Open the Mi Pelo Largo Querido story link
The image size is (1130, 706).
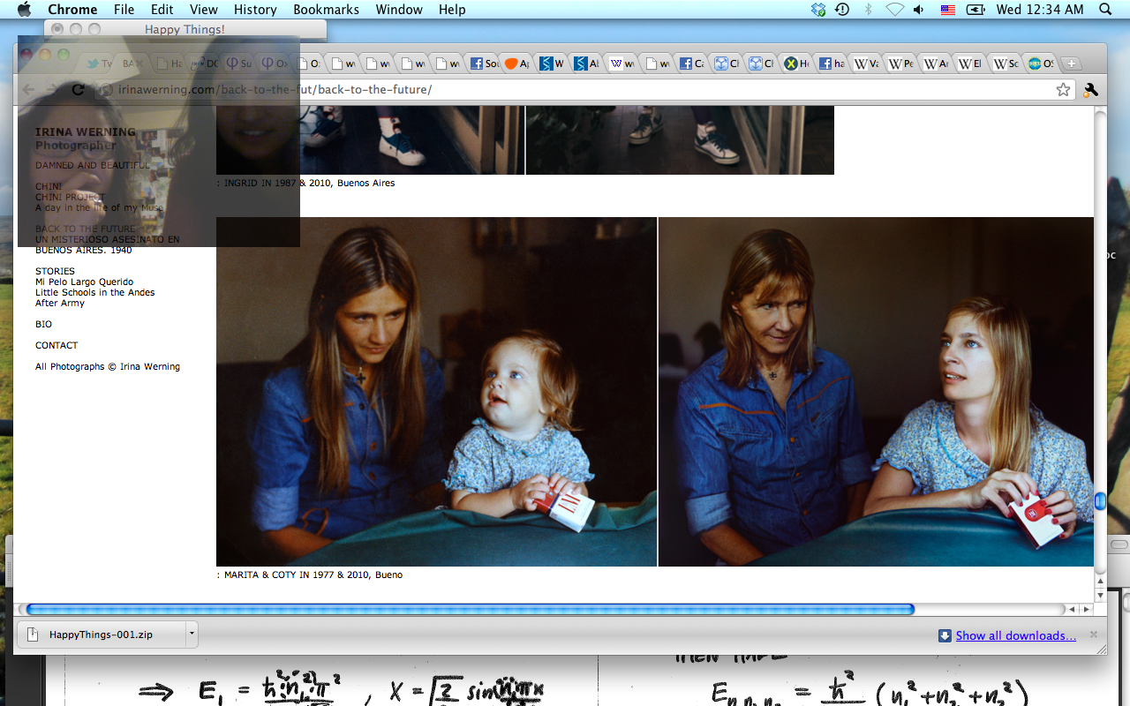point(84,282)
